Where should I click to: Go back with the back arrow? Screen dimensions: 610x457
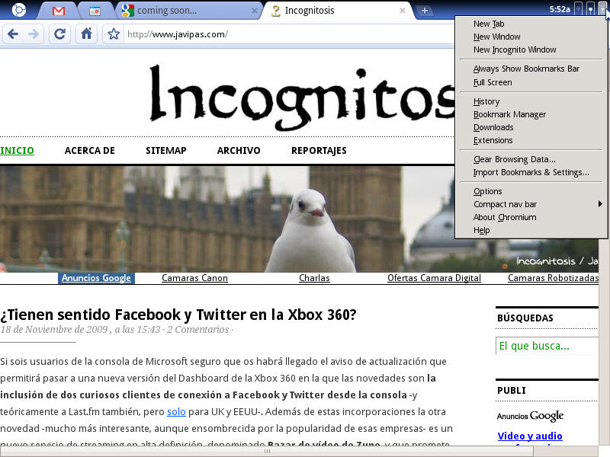click(x=13, y=34)
